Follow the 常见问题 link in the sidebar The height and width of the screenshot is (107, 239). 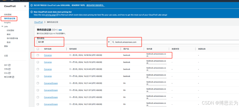pos(8,77)
